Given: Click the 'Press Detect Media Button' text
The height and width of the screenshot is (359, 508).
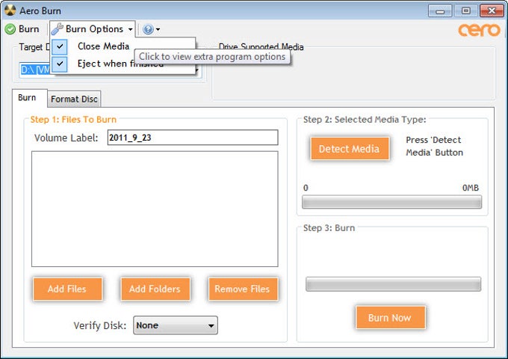Looking at the screenshot, I should coord(434,147).
